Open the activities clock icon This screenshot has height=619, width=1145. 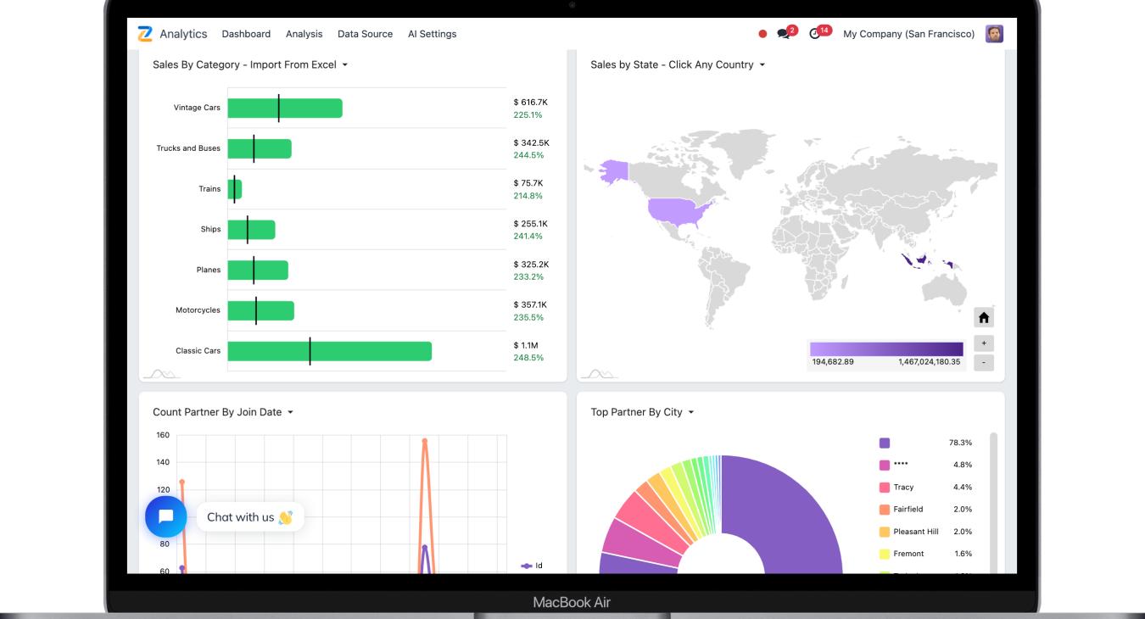pyautogui.click(x=815, y=34)
